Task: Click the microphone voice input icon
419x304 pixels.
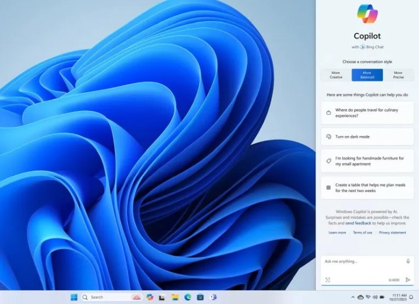Action: point(408,262)
